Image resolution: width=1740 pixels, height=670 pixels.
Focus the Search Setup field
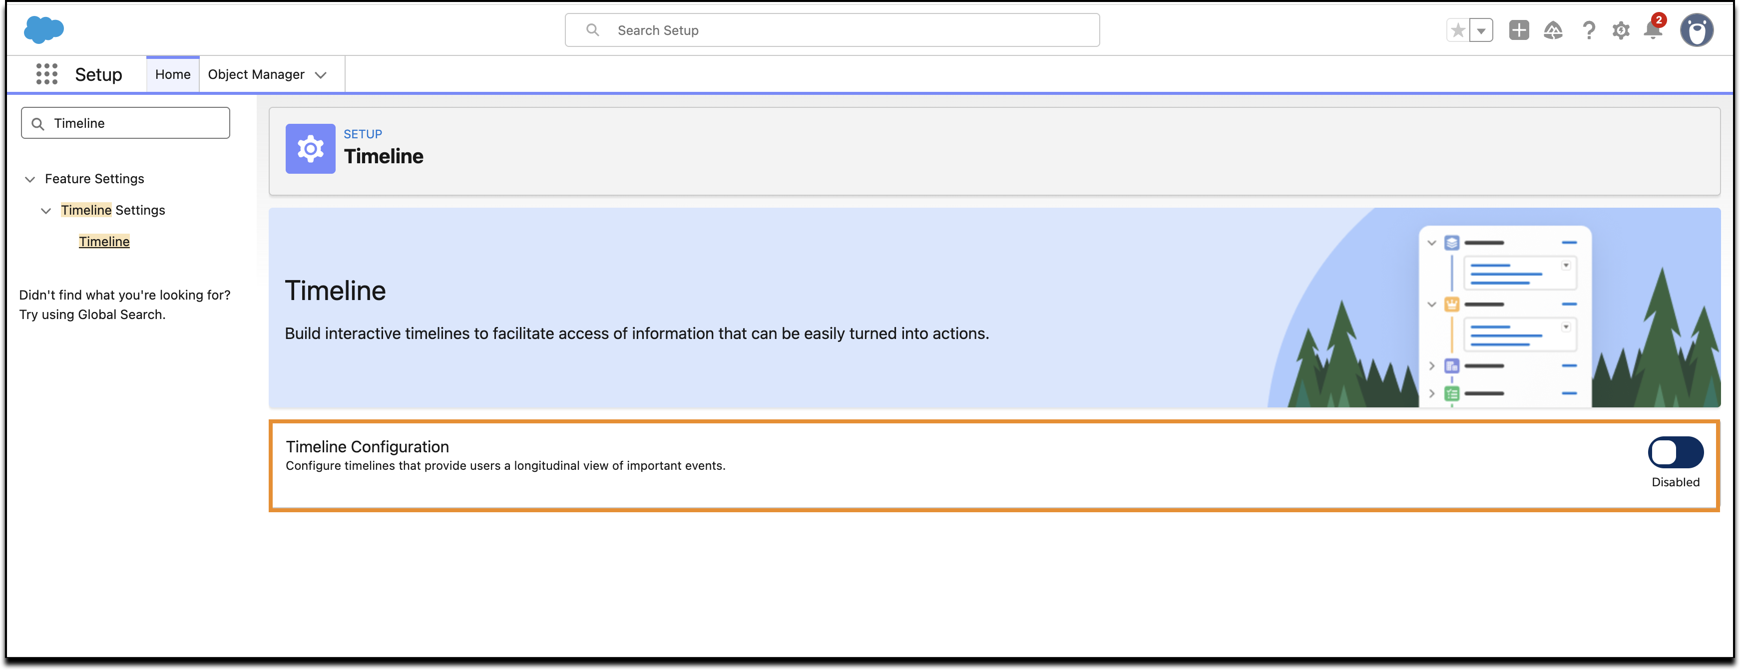point(832,30)
